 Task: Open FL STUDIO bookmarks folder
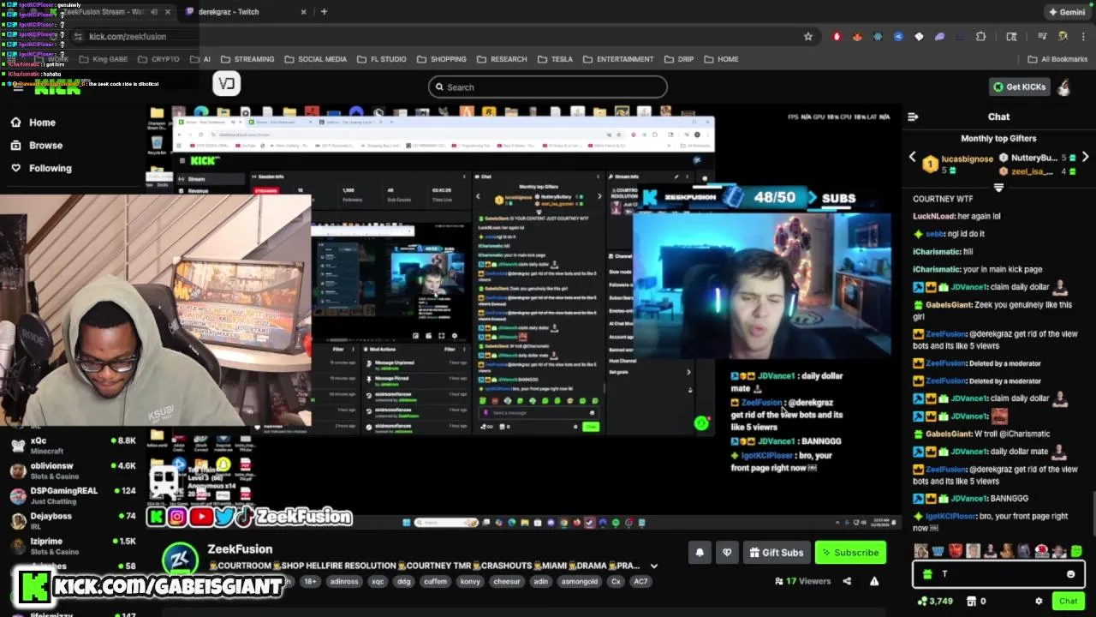tap(382, 59)
